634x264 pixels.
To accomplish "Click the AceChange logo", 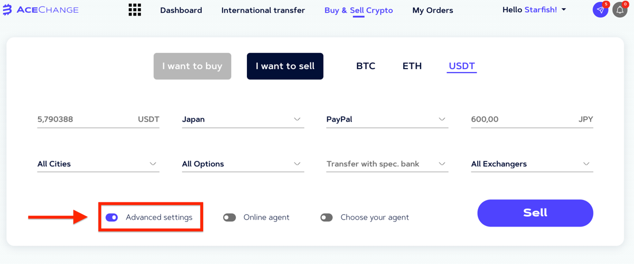I will pos(40,10).
